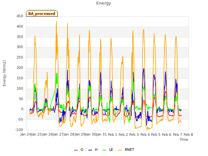The height and width of the screenshot is (156, 208).
Task: Click the blue H legend swatch
Action: tap(90, 150)
